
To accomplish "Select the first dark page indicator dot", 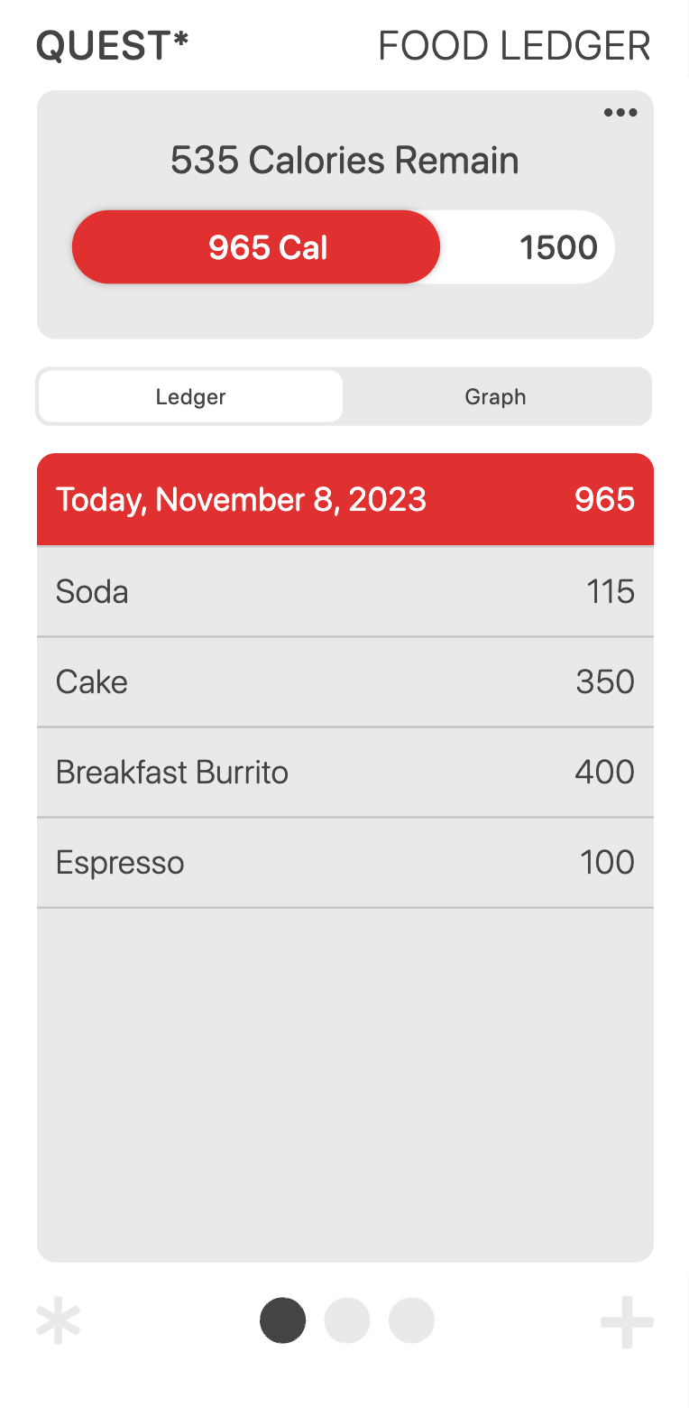I will (283, 1320).
